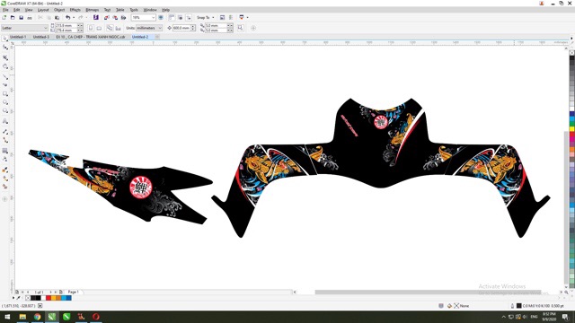Open the Undo history dropdown arrow

[74, 18]
